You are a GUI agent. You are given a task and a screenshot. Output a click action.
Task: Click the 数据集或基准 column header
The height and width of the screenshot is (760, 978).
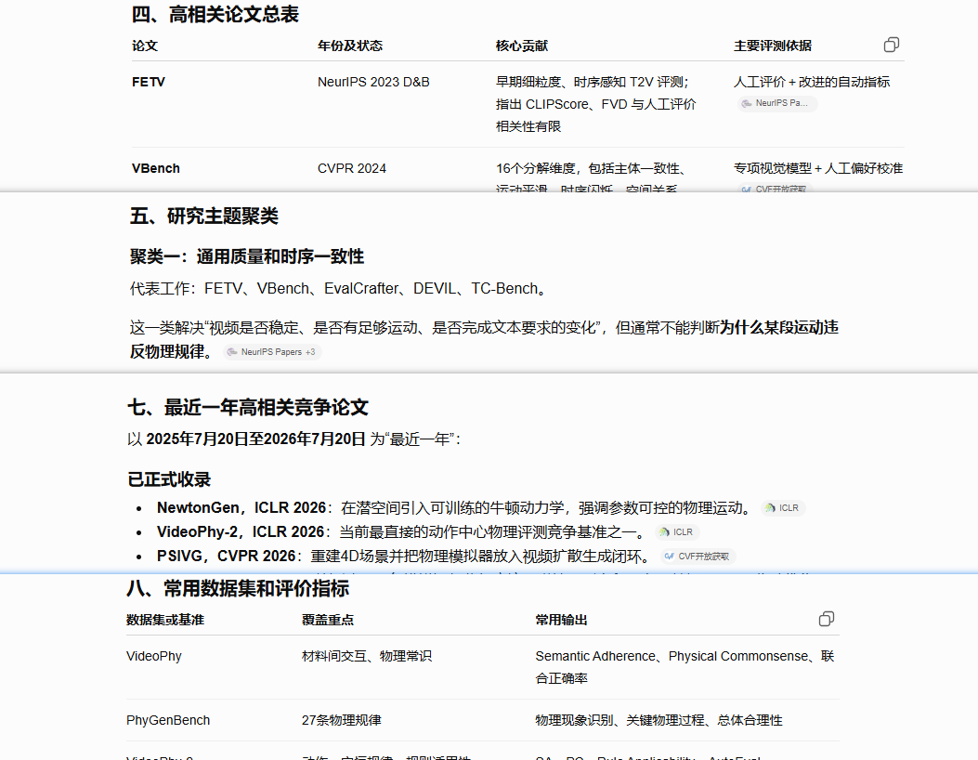click(x=165, y=620)
